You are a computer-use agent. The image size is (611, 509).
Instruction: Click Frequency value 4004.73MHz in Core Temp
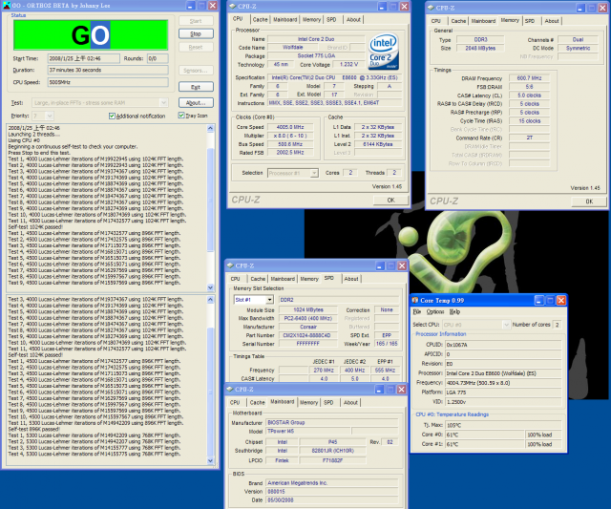503,383
